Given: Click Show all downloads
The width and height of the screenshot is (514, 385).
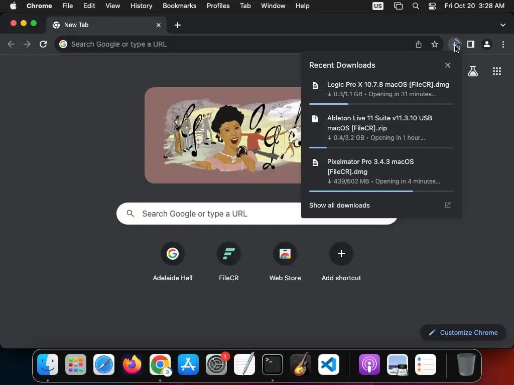Looking at the screenshot, I should (x=339, y=205).
